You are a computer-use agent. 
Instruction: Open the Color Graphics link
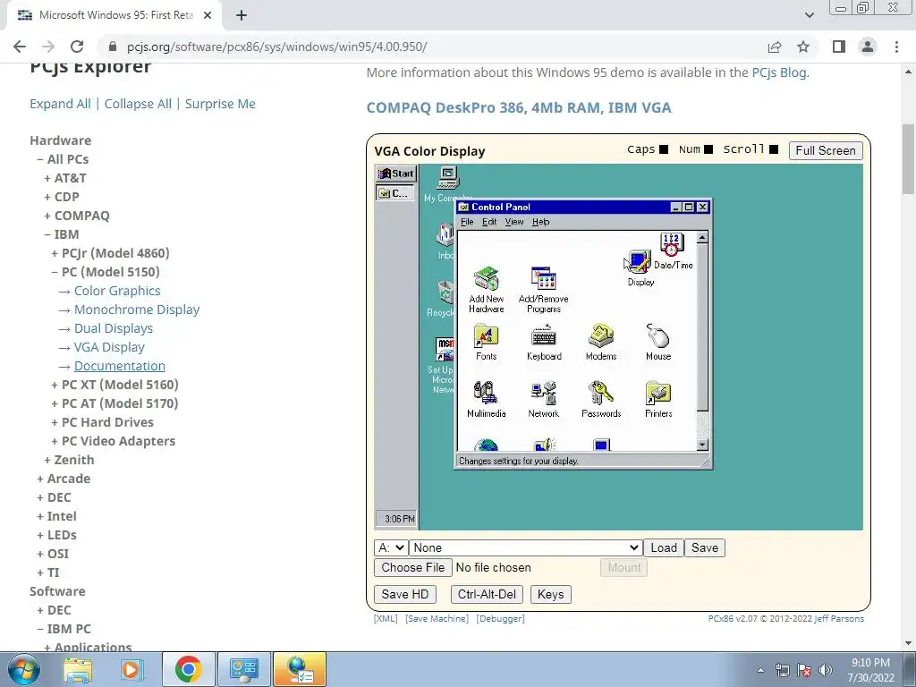(x=117, y=291)
